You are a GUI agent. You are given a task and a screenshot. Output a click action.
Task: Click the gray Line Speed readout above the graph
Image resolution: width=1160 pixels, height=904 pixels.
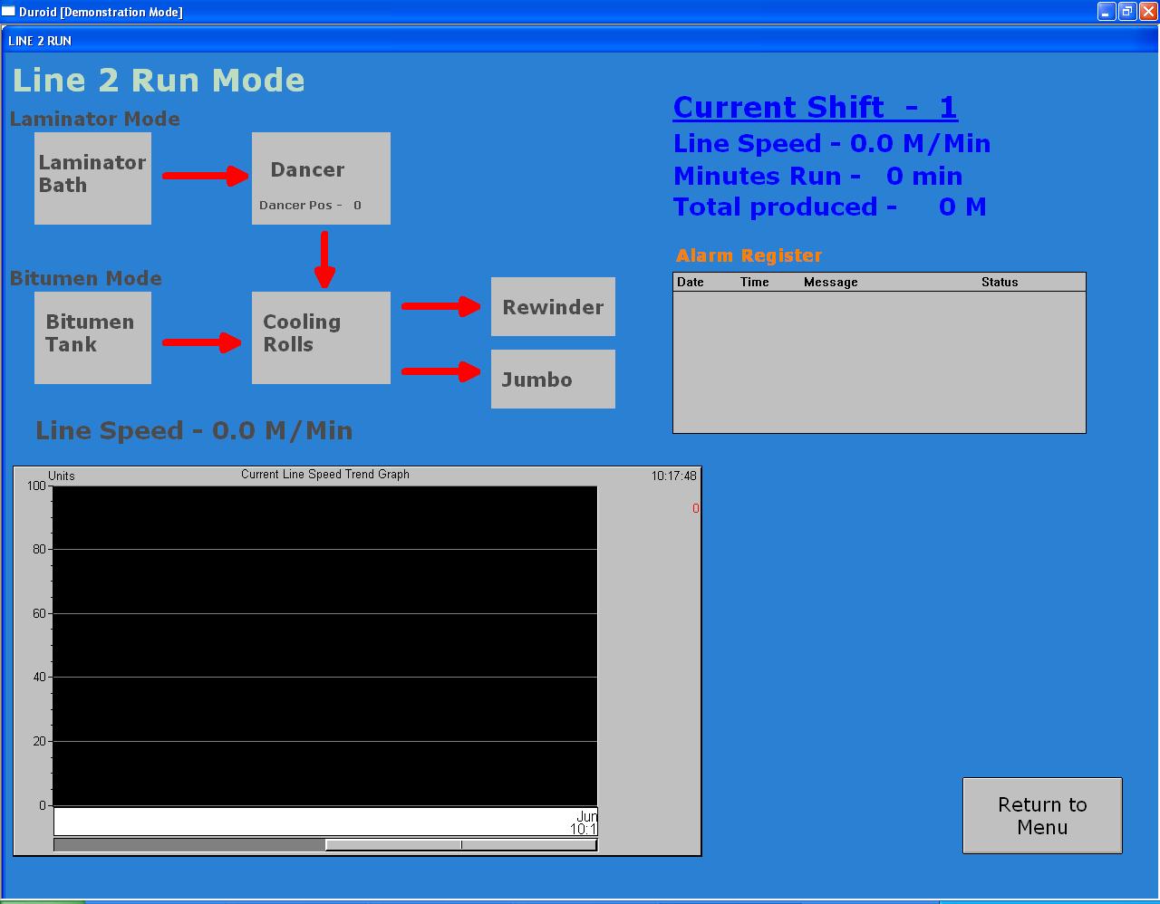(x=194, y=430)
